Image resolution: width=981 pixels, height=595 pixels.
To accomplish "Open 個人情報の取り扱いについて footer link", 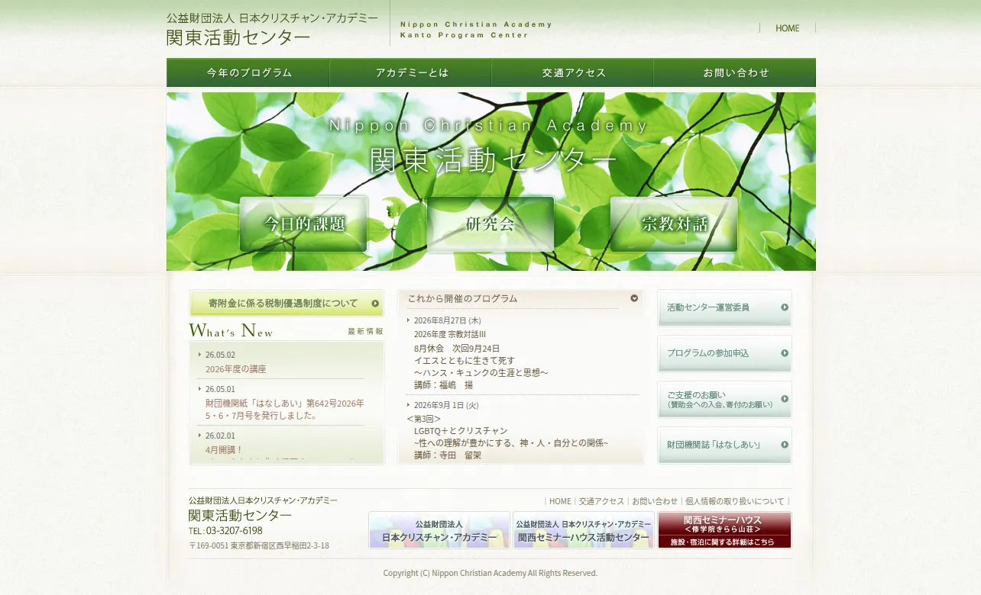I will click(735, 501).
